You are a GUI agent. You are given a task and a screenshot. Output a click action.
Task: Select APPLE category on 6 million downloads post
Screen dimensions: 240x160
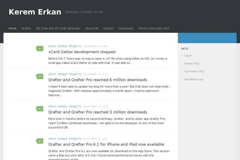point(52,74)
